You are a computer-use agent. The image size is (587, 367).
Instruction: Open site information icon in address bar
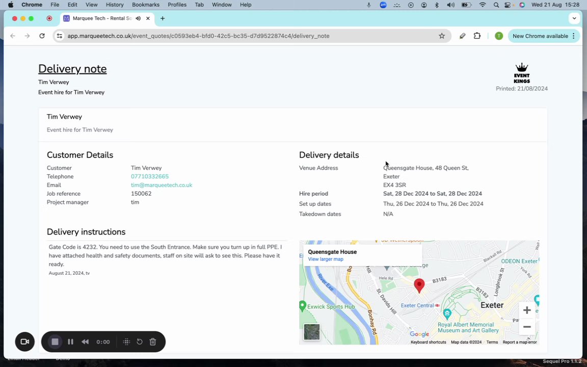click(59, 36)
